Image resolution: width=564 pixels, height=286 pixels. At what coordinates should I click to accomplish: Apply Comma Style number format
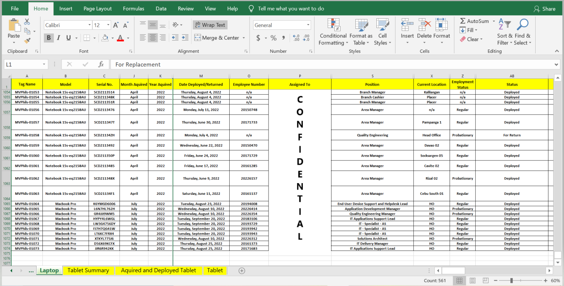pyautogui.click(x=284, y=38)
